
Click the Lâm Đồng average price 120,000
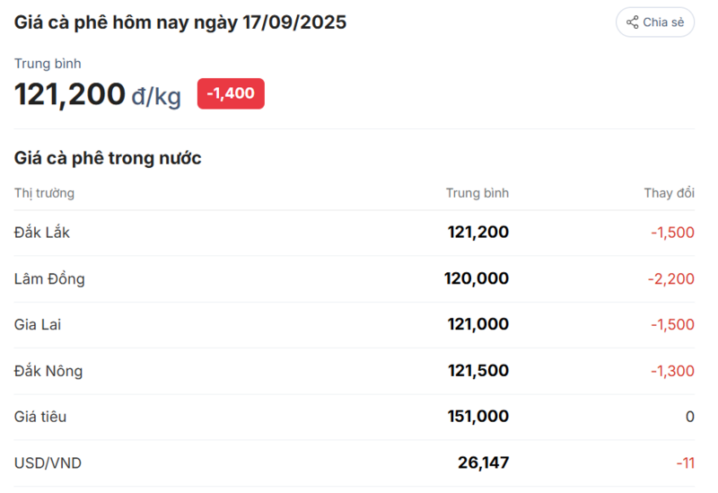pyautogui.click(x=477, y=278)
